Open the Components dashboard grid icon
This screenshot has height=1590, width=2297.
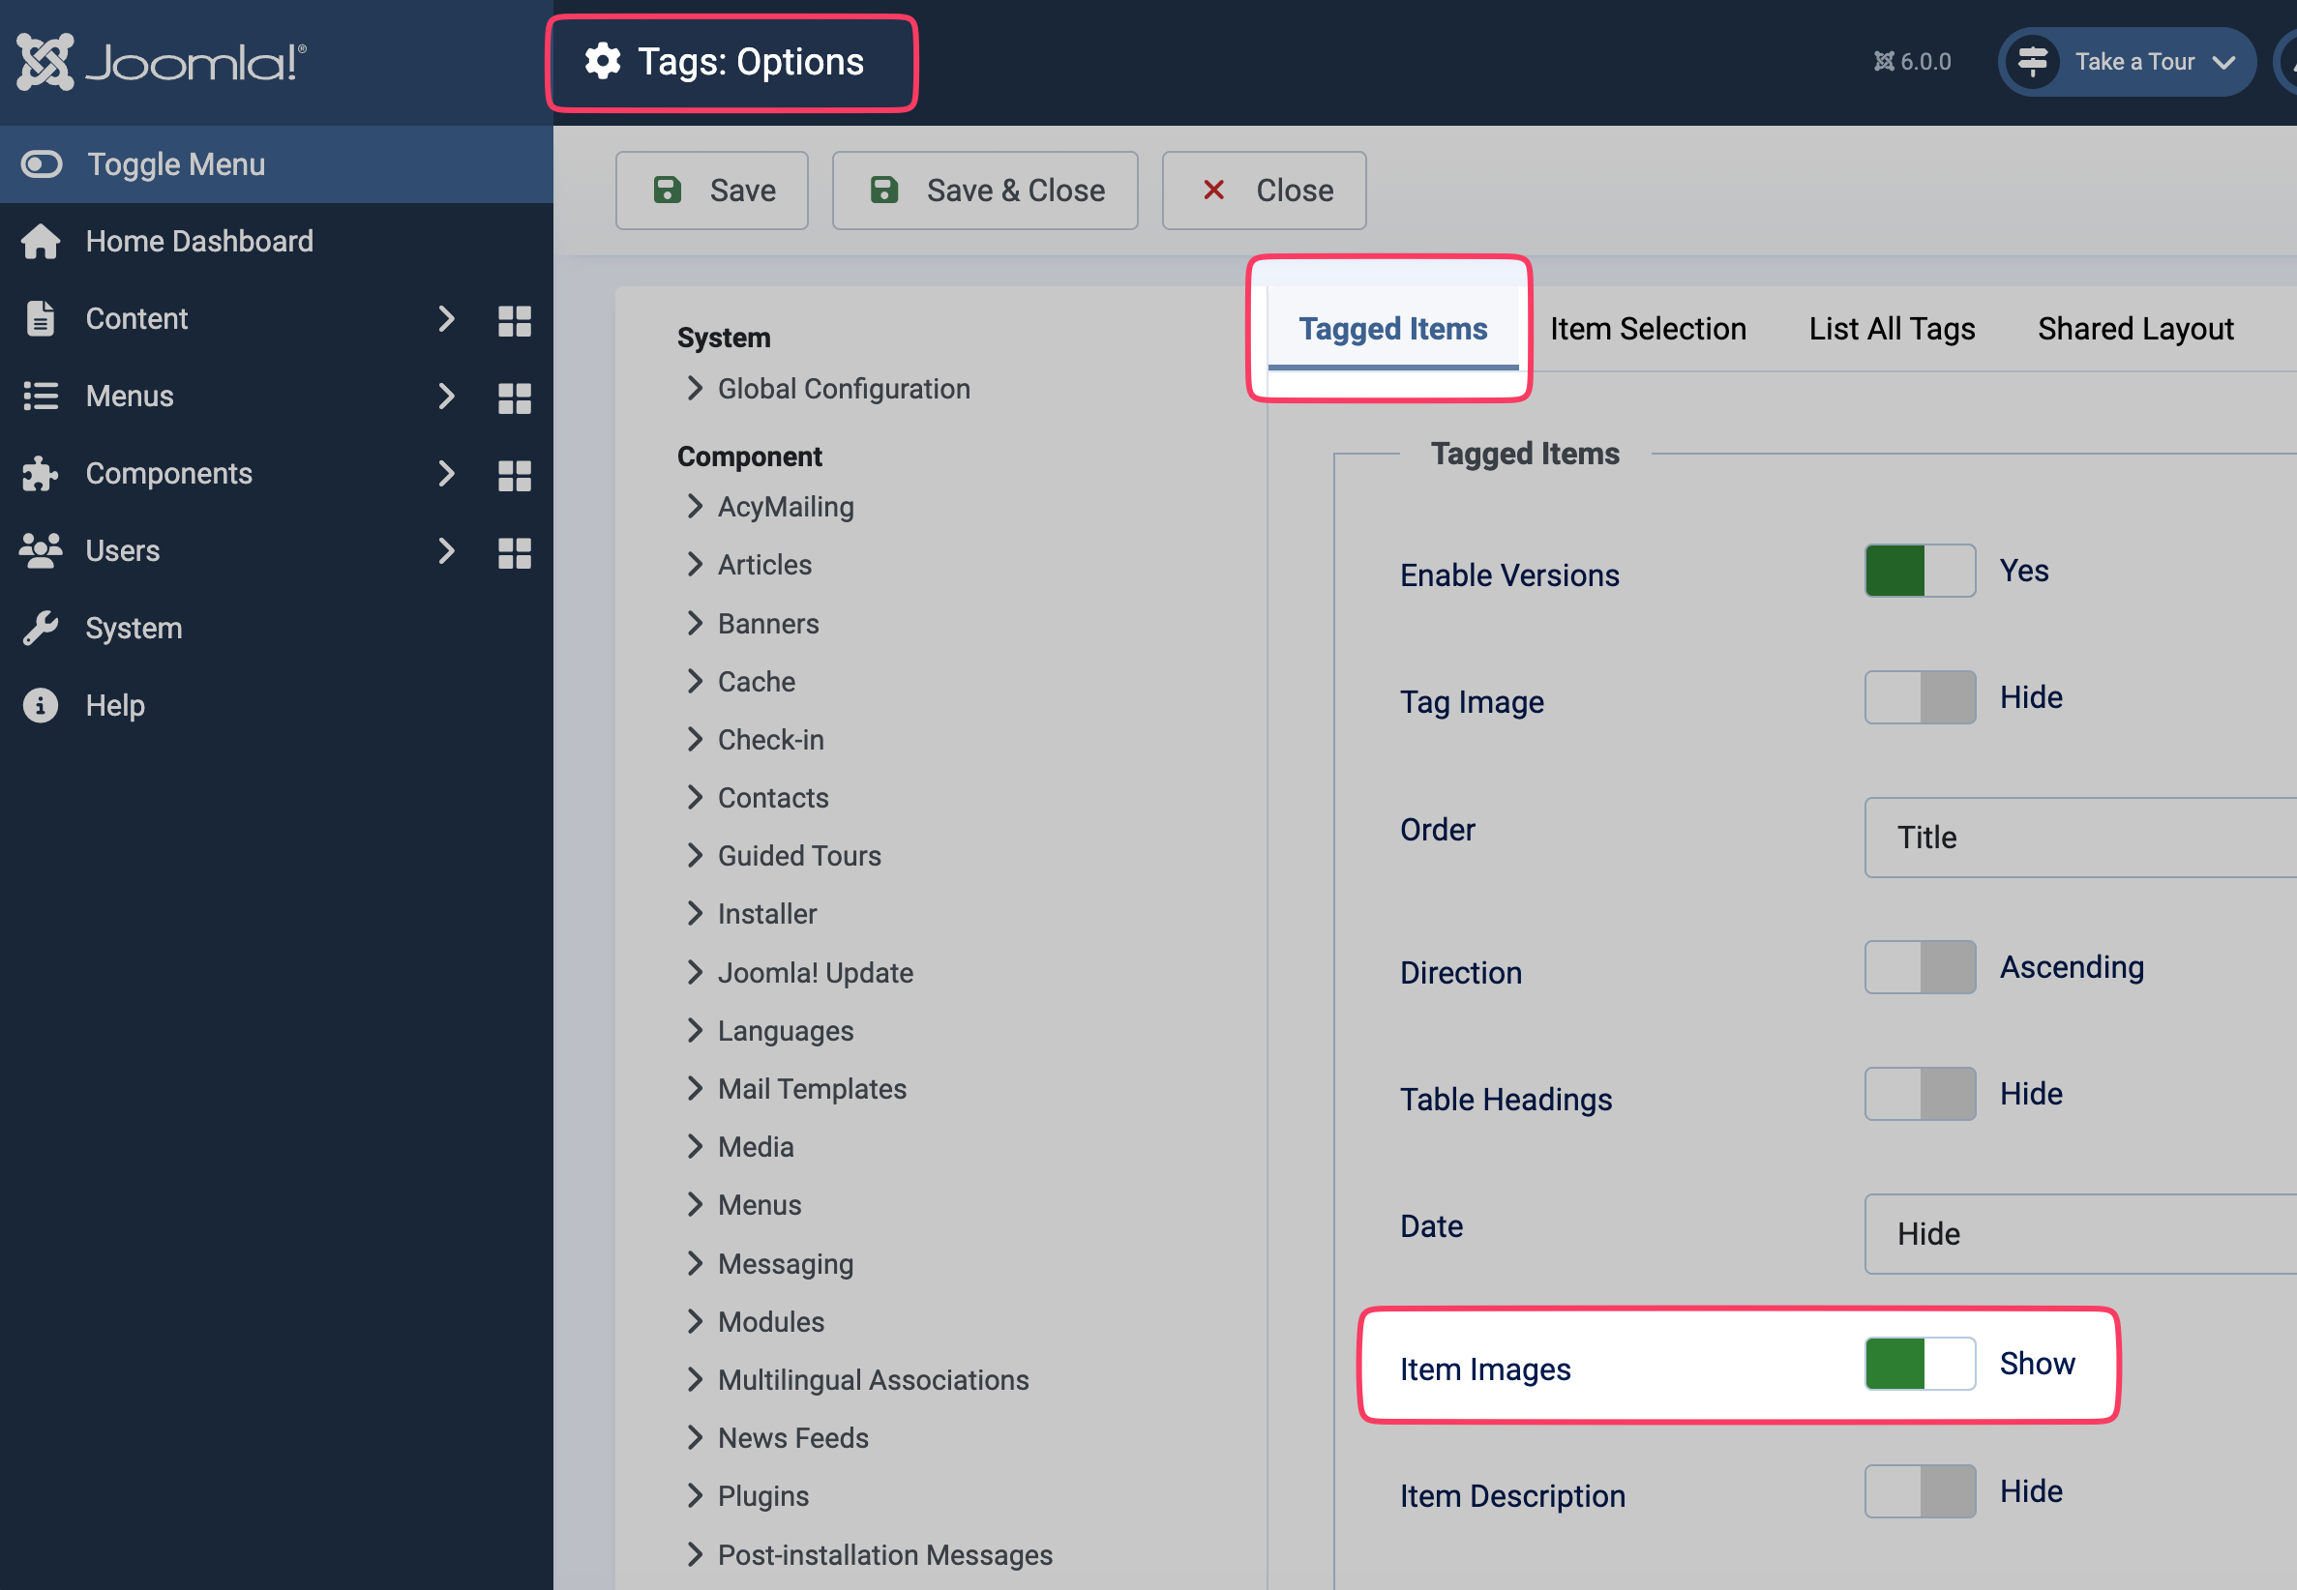click(x=514, y=474)
